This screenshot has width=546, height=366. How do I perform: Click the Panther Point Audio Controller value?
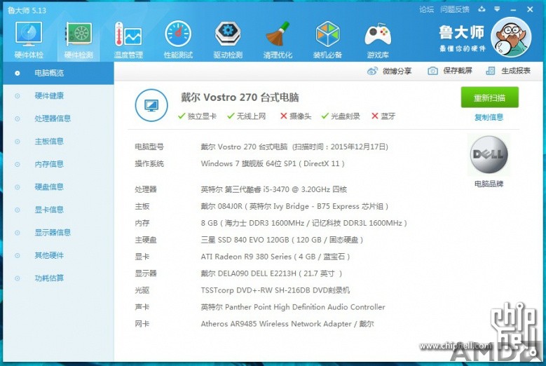click(293, 307)
